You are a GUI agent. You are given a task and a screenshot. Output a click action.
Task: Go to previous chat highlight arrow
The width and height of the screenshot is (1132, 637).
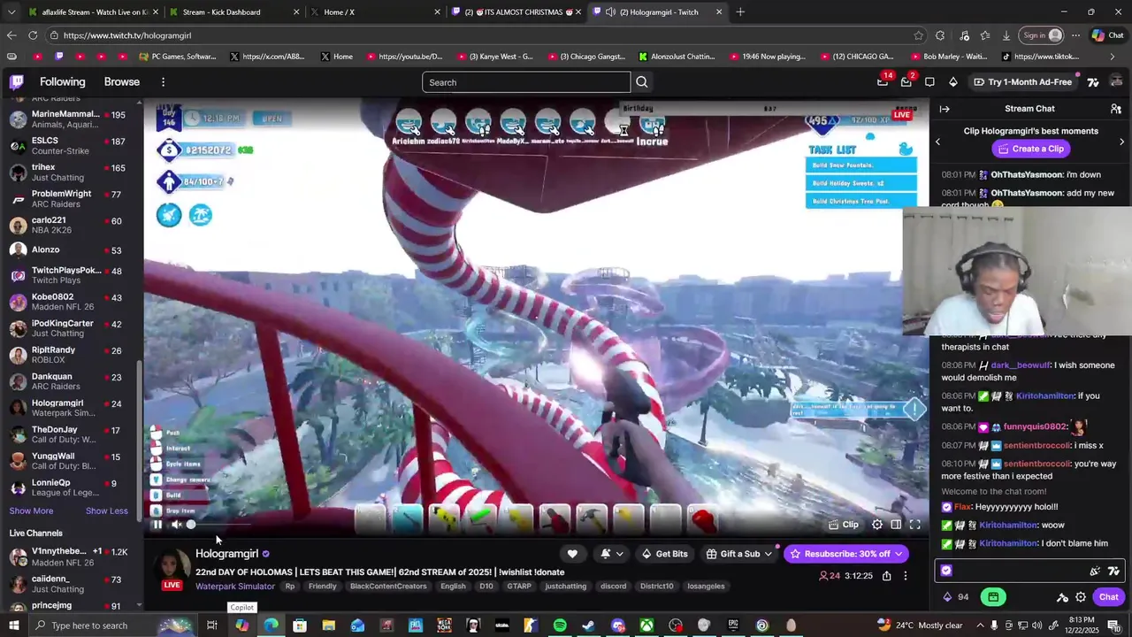(938, 142)
